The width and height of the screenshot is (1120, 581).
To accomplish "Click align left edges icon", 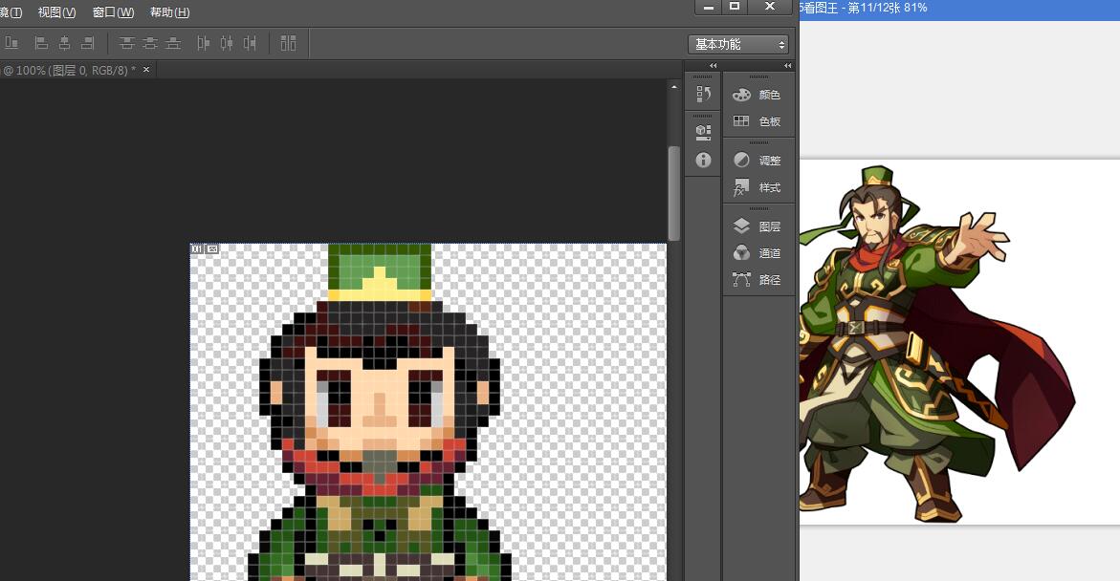I will click(x=41, y=44).
